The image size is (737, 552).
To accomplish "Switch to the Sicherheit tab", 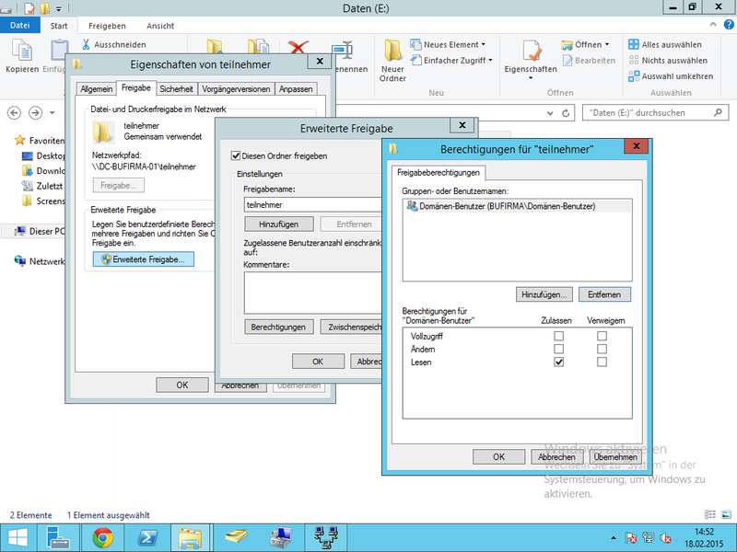I will pyautogui.click(x=176, y=89).
